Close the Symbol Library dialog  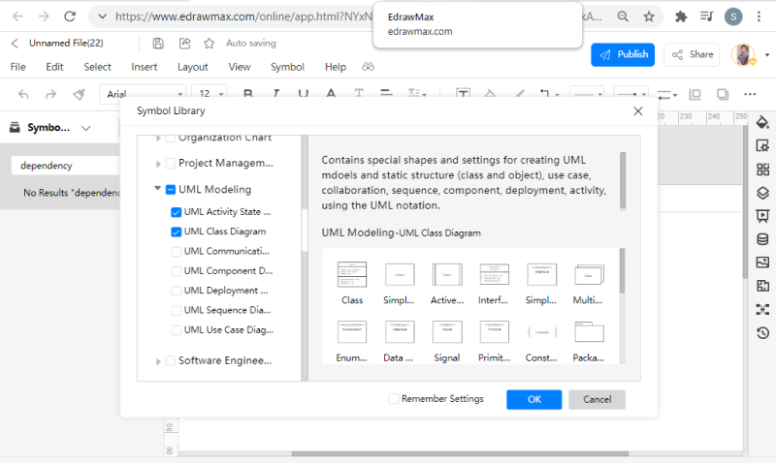pos(638,111)
